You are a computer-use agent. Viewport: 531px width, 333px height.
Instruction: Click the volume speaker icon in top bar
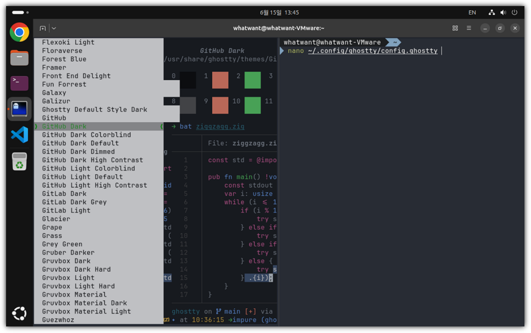503,13
